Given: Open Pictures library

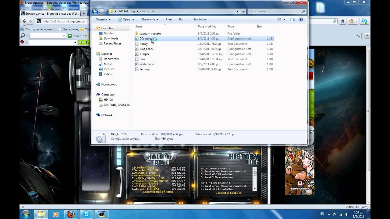Looking at the screenshot, I should point(109,69).
